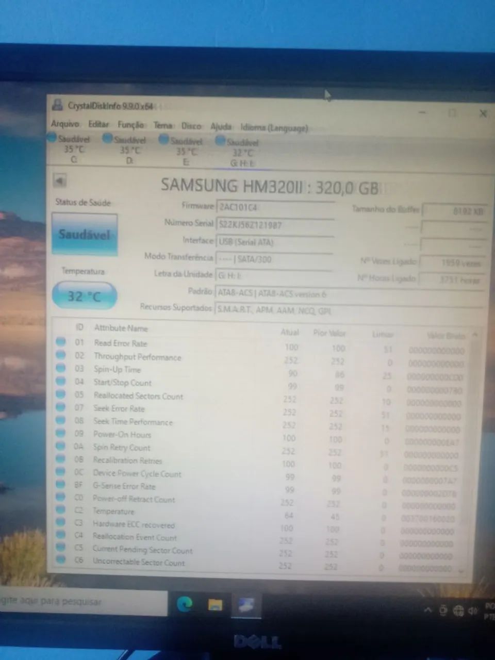495x660 pixels.
Task: Open the Arquivo menu
Action: click(65, 124)
